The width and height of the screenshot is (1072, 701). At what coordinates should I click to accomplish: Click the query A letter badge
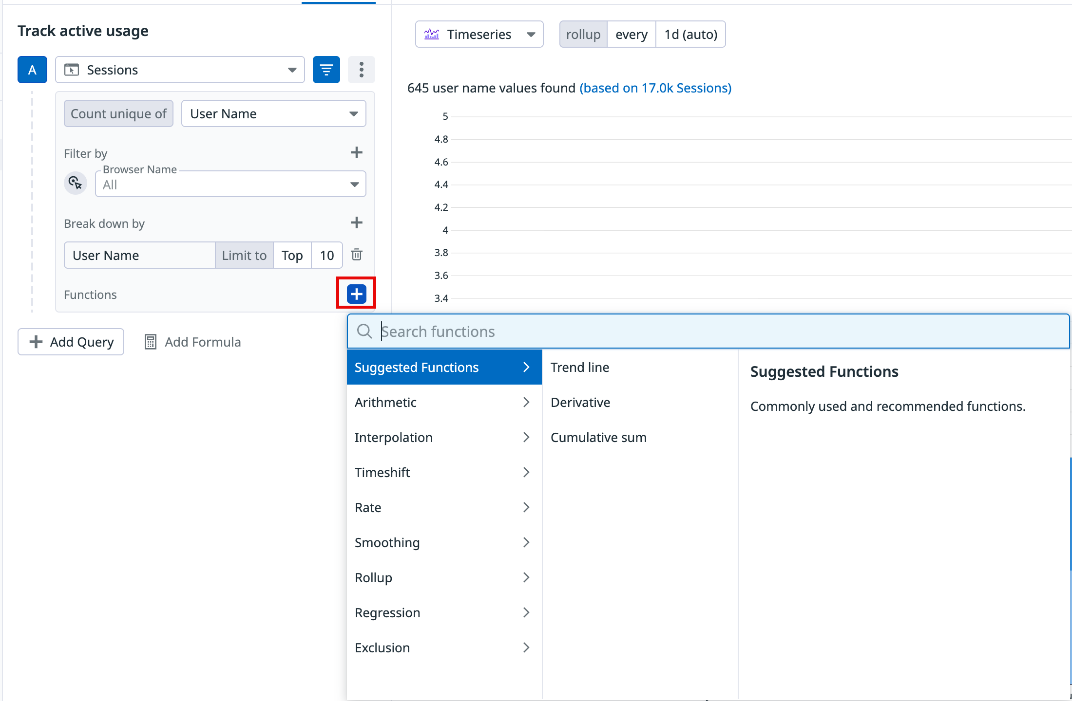tap(32, 70)
